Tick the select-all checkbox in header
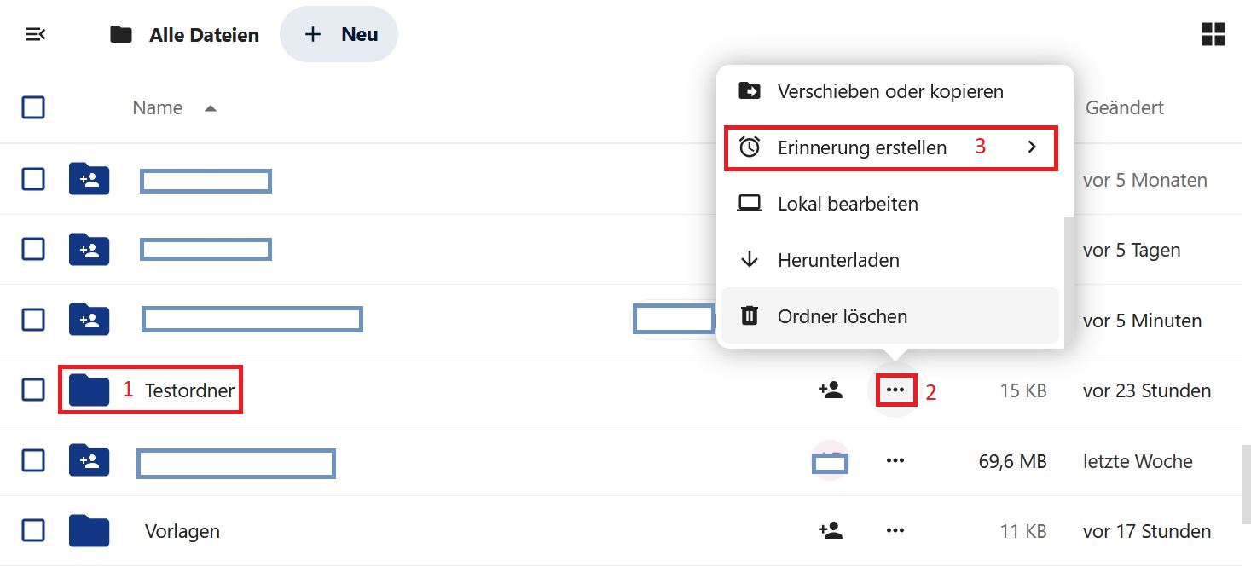The image size is (1251, 572). (x=33, y=107)
